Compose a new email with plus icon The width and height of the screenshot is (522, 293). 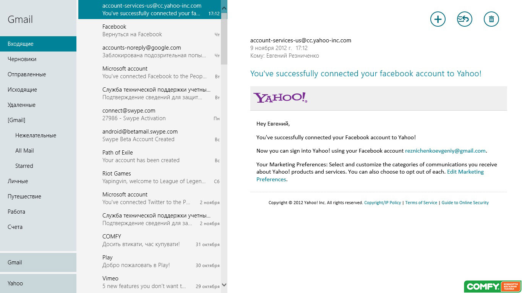(438, 19)
